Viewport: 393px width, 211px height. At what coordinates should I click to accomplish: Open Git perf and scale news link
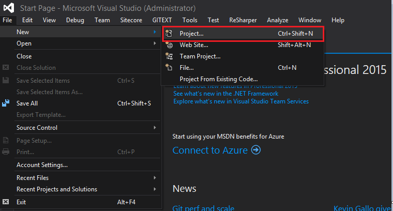point(203,208)
